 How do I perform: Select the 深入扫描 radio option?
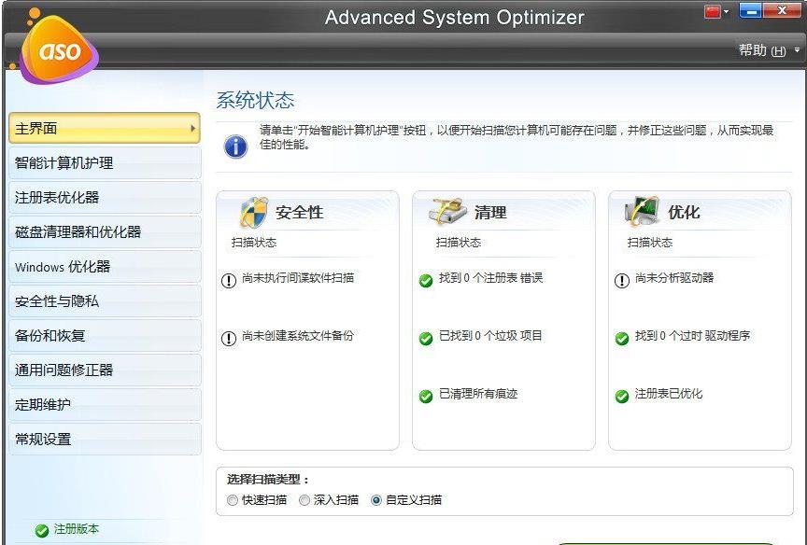tap(304, 500)
